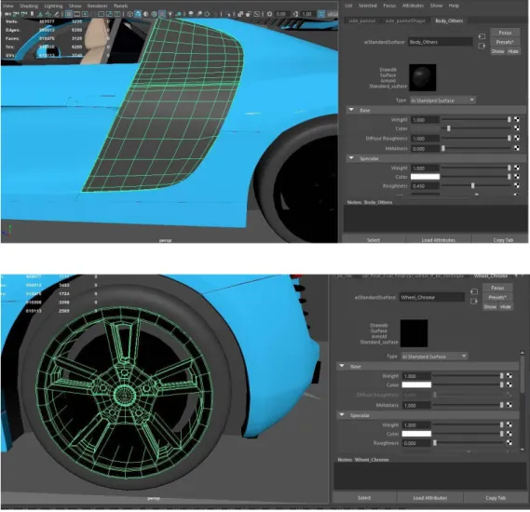
Task: Click the wireframe display icon in the viewport toolbar
Action: [x=130, y=14]
